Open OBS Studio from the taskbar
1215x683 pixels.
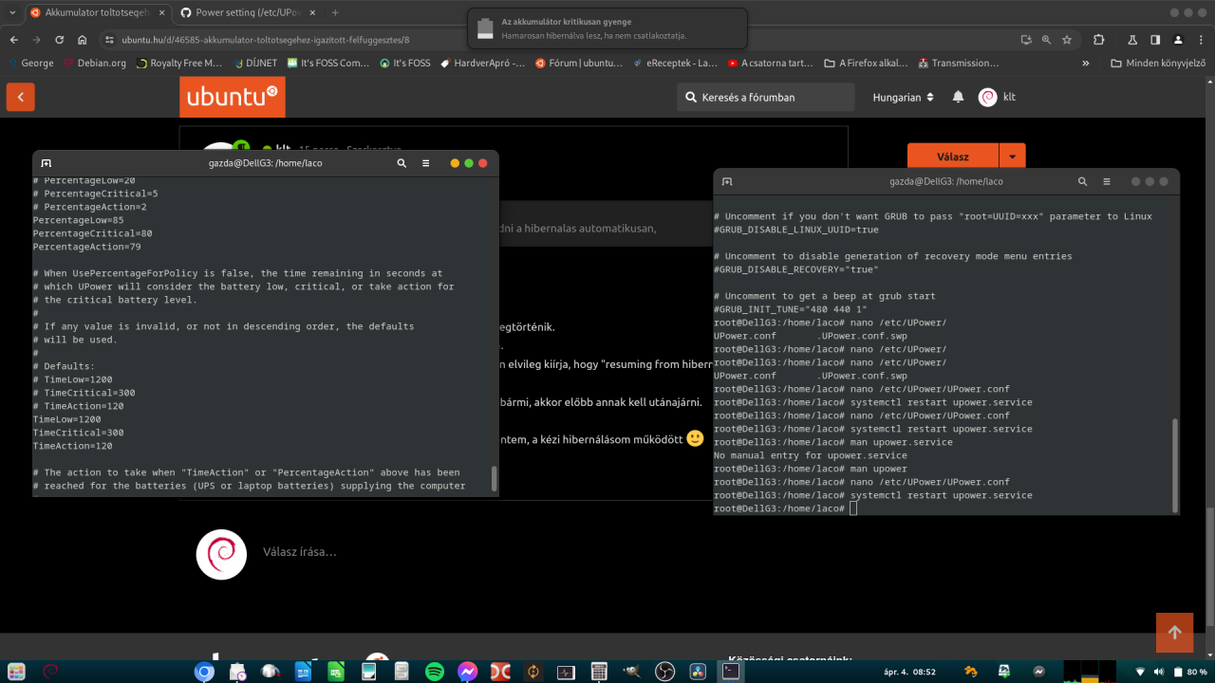point(665,672)
